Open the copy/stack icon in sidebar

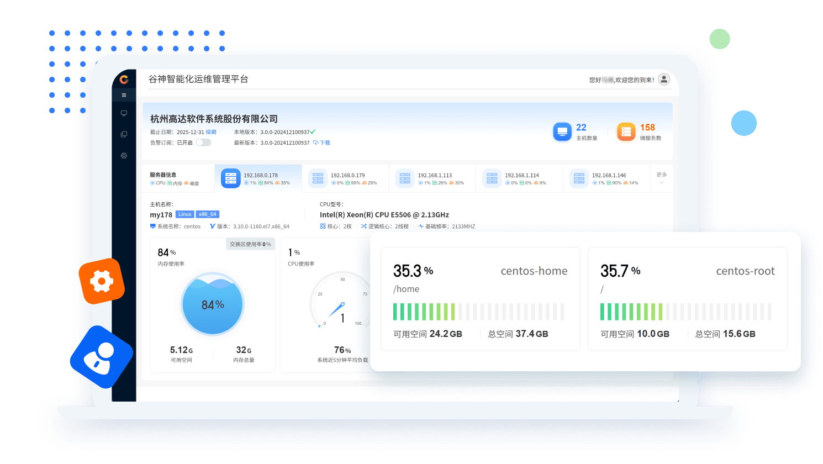tap(124, 134)
